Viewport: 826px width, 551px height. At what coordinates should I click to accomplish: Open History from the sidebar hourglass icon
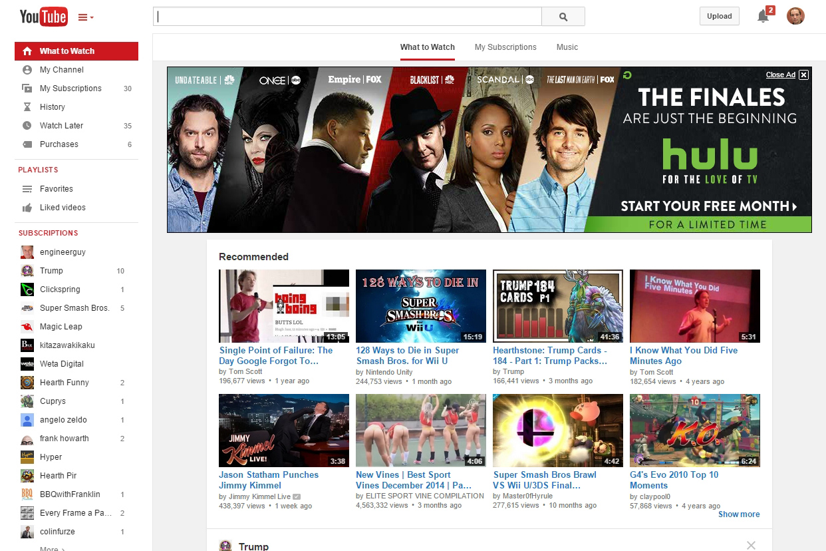click(27, 106)
